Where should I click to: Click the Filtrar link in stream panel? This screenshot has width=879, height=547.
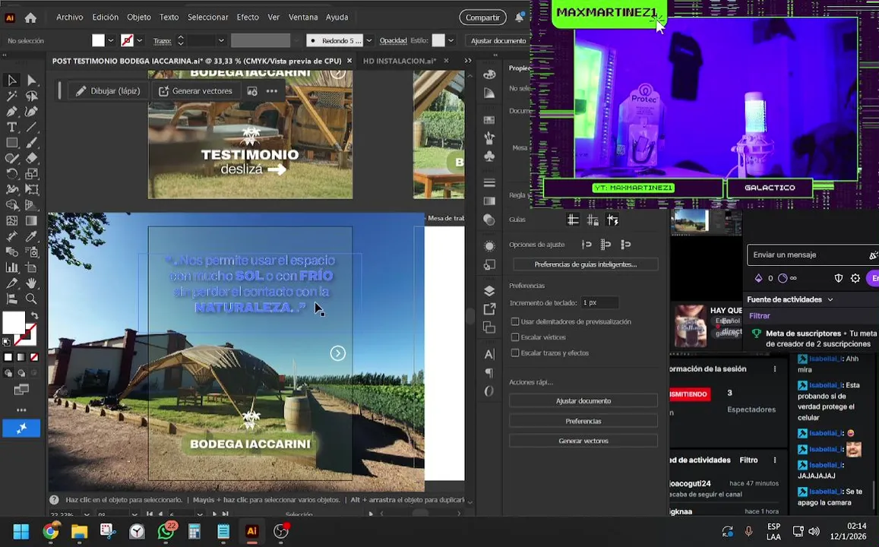coord(760,316)
